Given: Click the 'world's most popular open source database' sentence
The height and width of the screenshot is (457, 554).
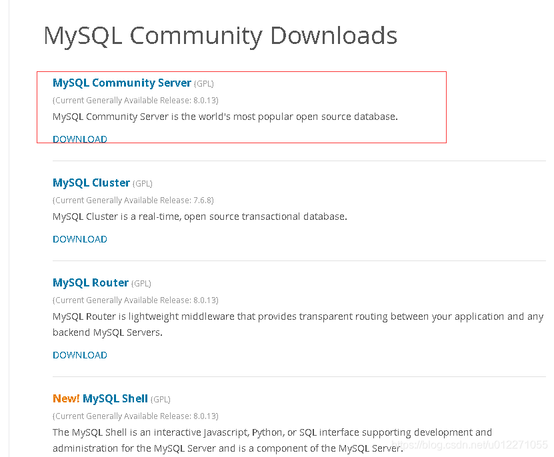Looking at the screenshot, I should click(x=225, y=117).
